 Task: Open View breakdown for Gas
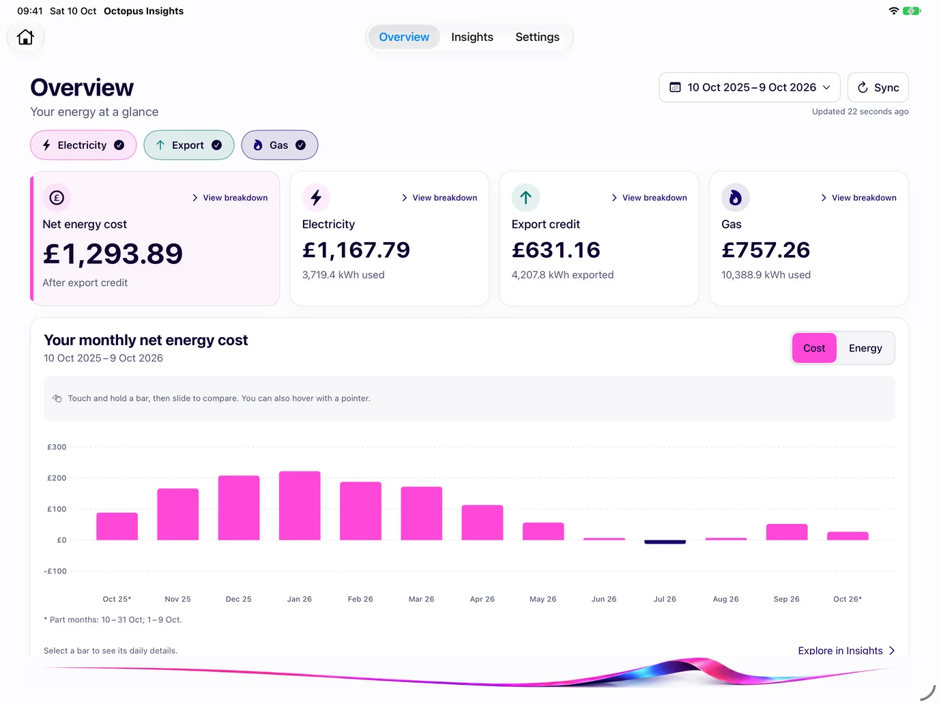pos(858,198)
